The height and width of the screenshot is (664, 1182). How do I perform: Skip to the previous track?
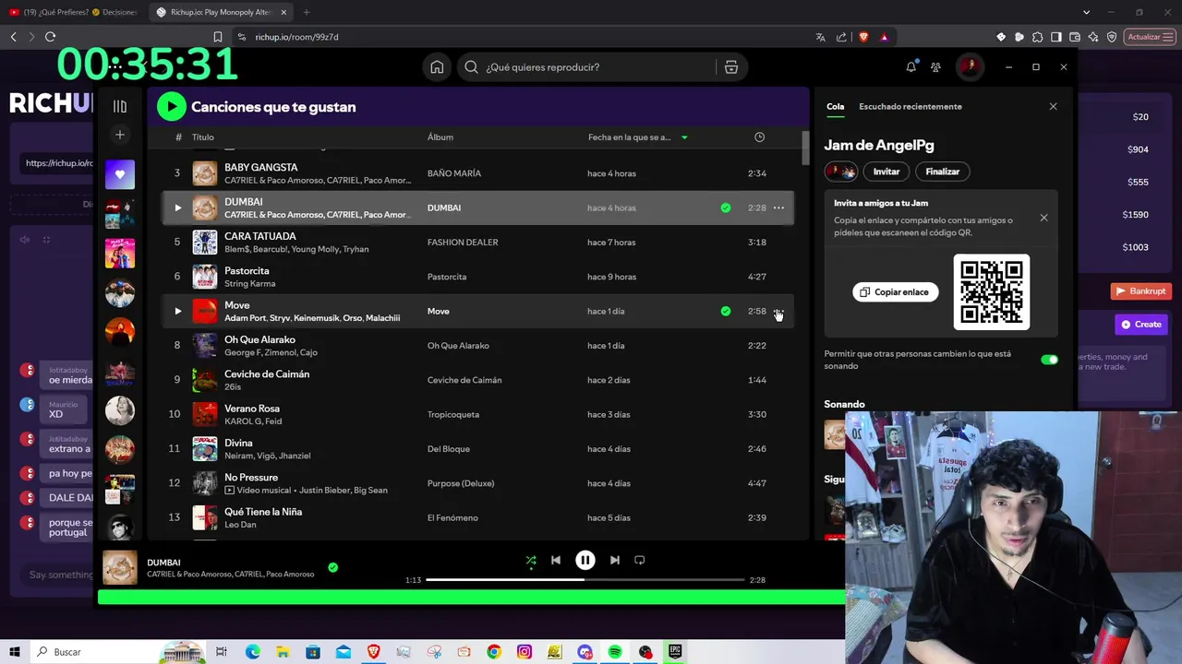(555, 560)
